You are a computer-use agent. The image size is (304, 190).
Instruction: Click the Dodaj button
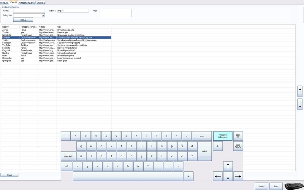click(23, 20)
